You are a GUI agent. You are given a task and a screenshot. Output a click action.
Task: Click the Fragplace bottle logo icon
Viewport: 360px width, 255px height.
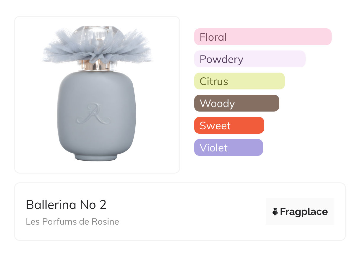pos(275,212)
